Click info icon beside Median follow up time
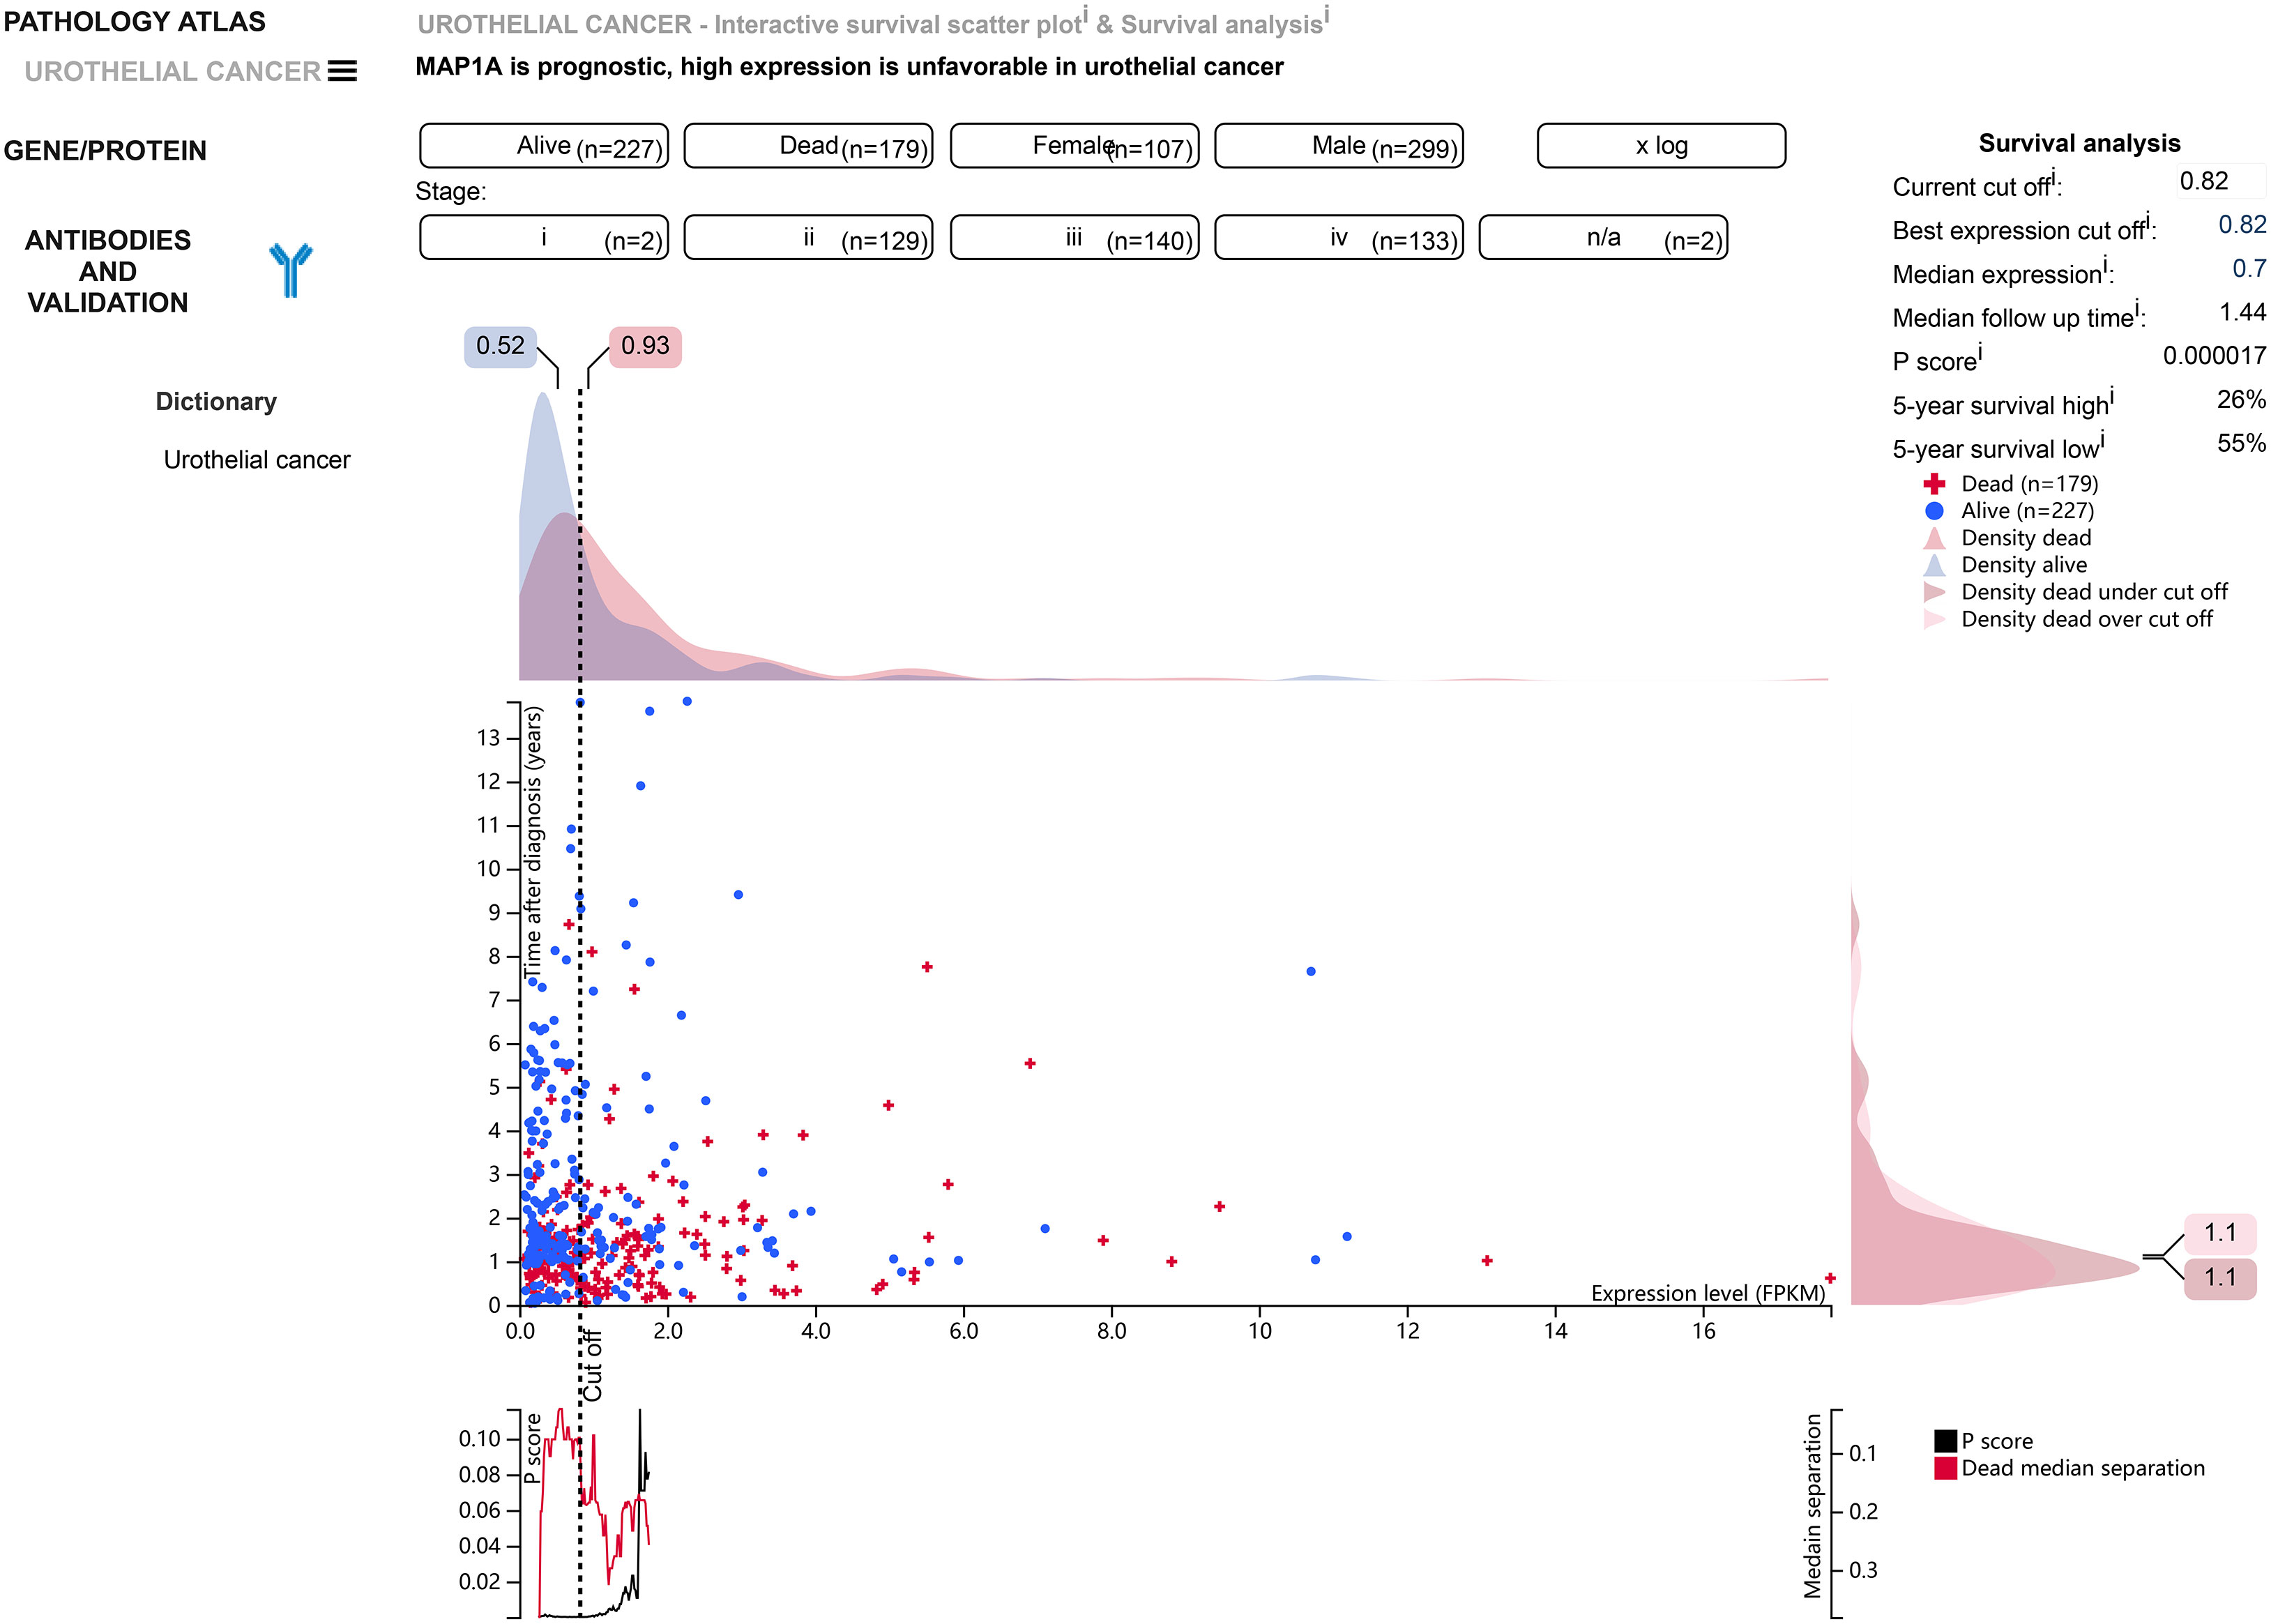This screenshot has width=2271, height=1624. tap(2137, 308)
